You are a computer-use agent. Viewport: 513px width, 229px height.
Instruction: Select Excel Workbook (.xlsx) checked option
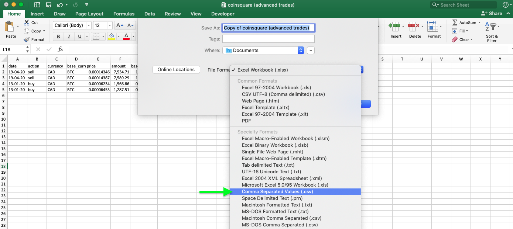tap(295, 70)
